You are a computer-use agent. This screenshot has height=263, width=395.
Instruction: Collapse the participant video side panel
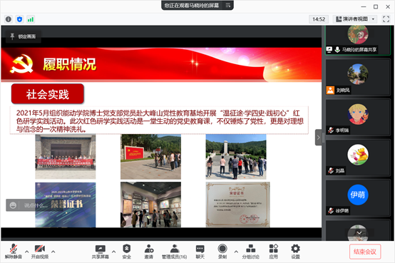[319, 138]
